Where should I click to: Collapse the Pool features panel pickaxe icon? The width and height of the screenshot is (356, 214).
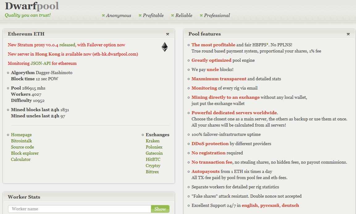click(x=348, y=34)
